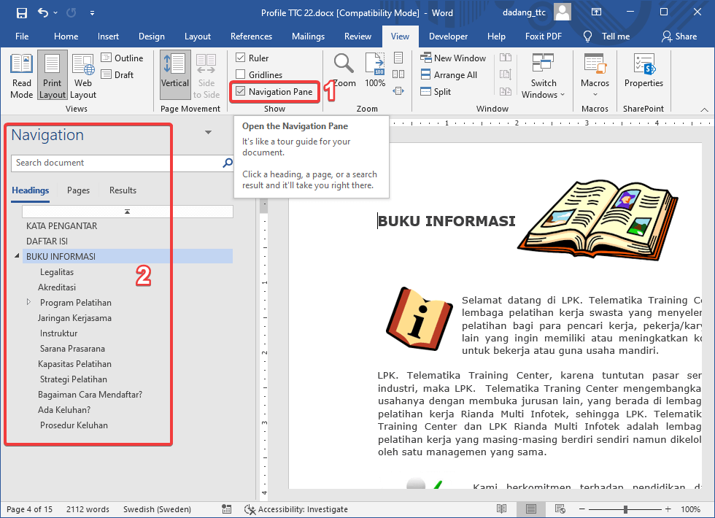Switch to Outline view
The height and width of the screenshot is (518, 715).
pyautogui.click(x=123, y=58)
